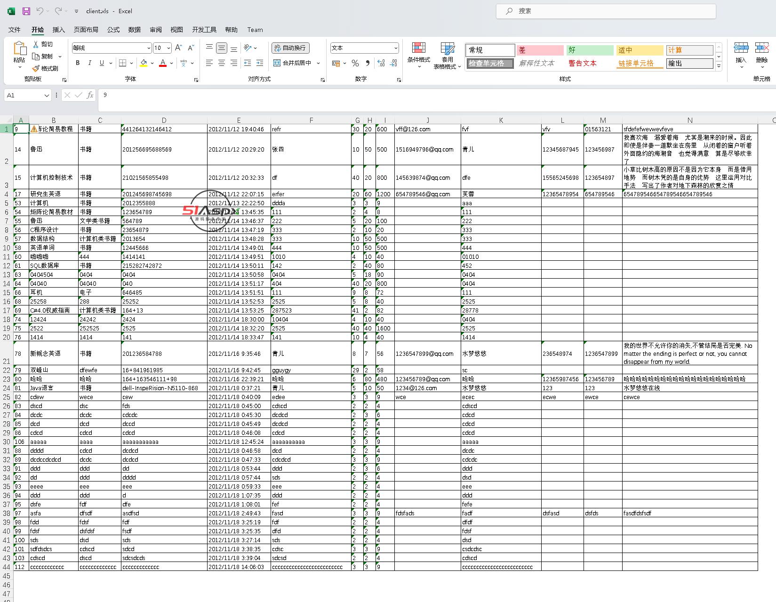Viewport: 776px width, 602px height.
Task: Click decrease decimal icon
Action: (394, 63)
